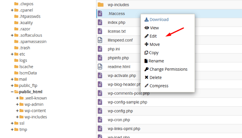Viewport: 242px width, 138px height.
Task: Open the .trash folder in tree
Action: [25, 48]
